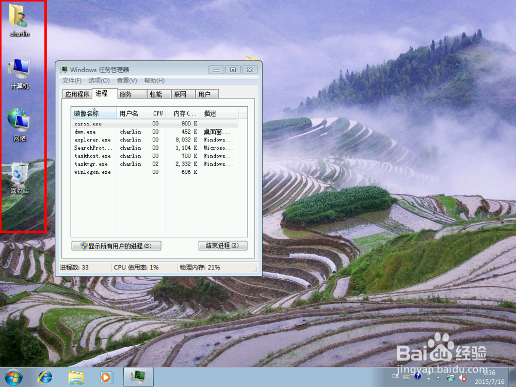Open the 帮助(H) menu
516x387 pixels.
(154, 80)
